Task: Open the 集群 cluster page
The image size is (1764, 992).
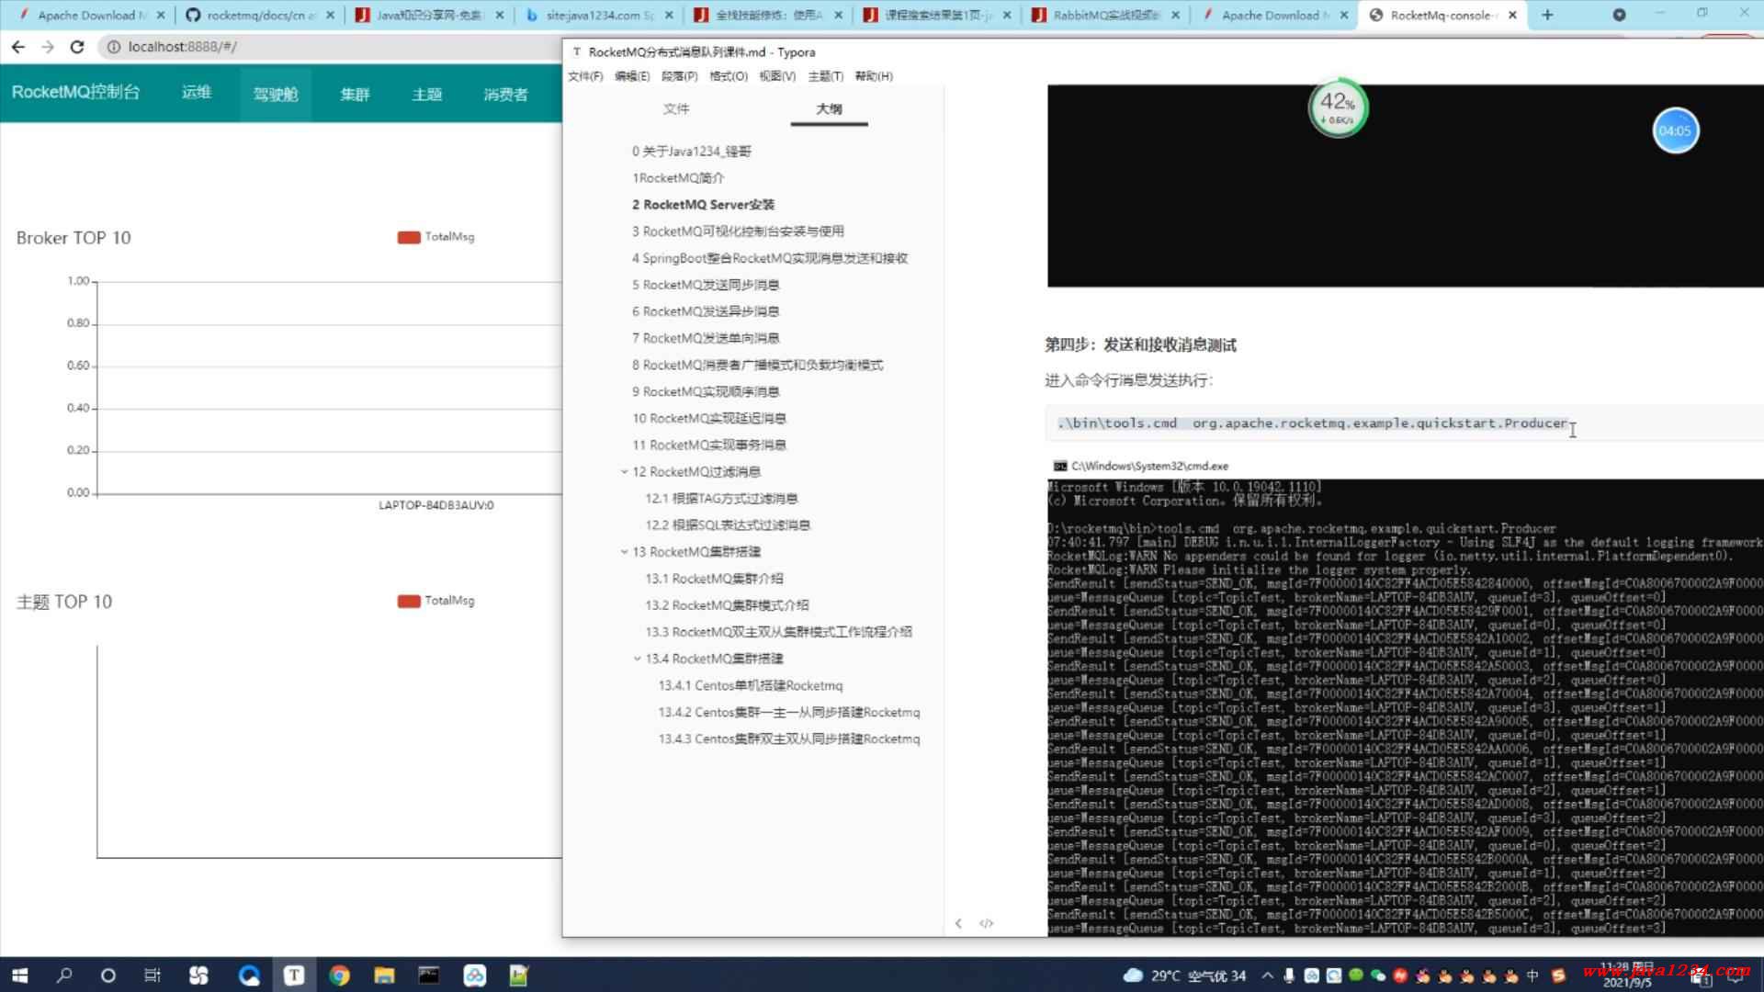Action: tap(355, 94)
